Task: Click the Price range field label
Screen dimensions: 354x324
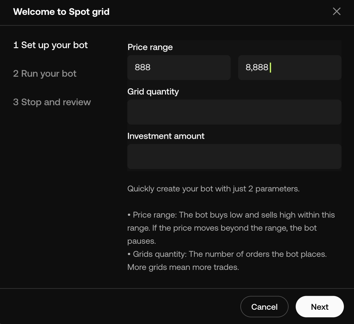Action: (x=150, y=47)
